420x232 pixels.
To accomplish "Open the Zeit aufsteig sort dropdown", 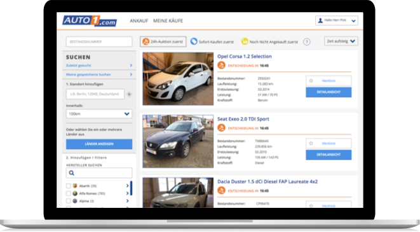I will coord(341,41).
